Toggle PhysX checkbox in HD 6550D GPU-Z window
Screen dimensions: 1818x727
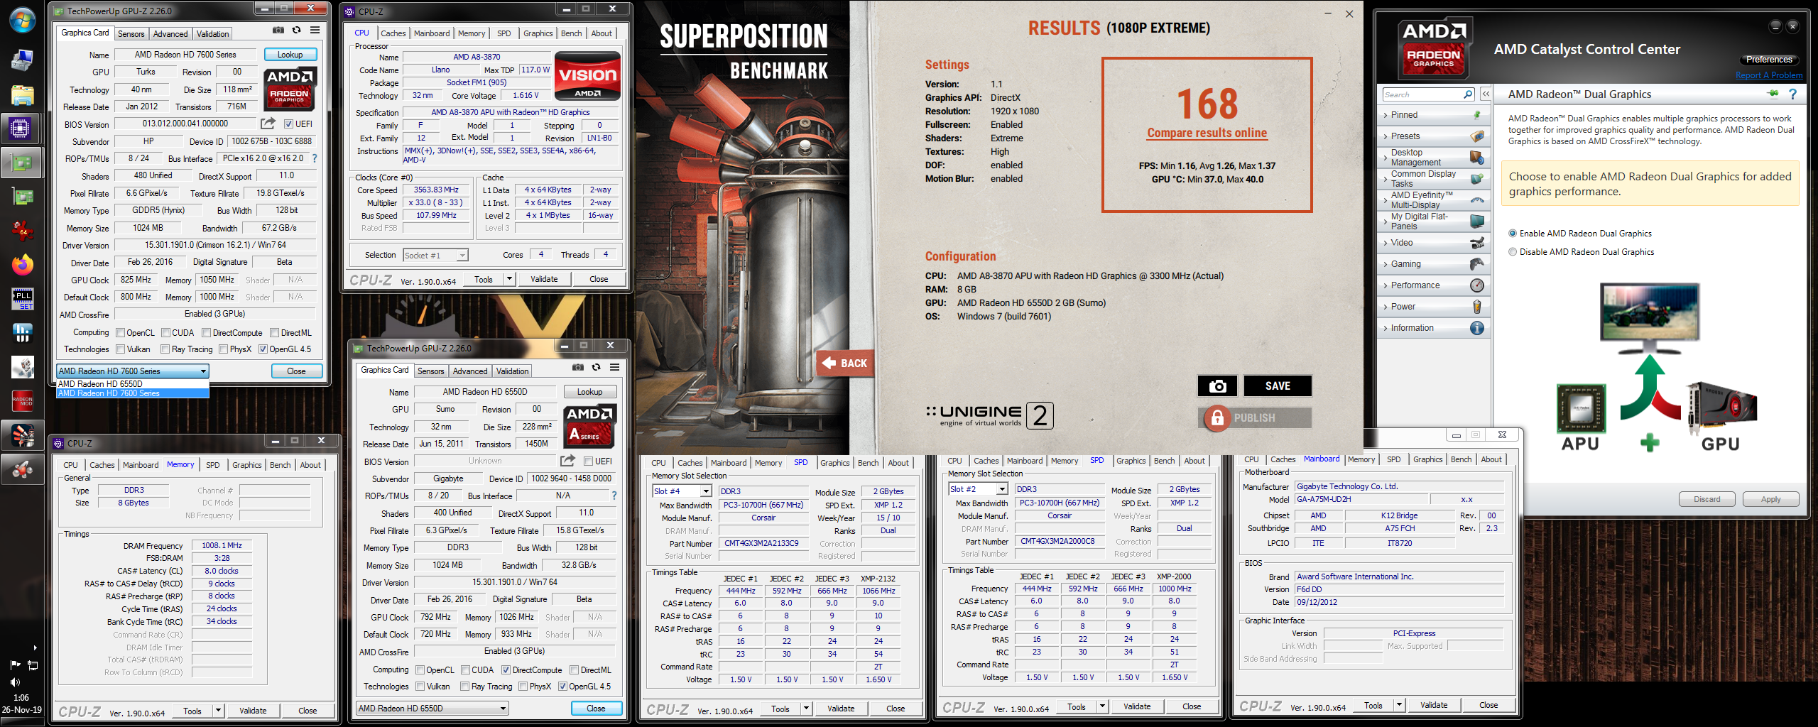(523, 687)
